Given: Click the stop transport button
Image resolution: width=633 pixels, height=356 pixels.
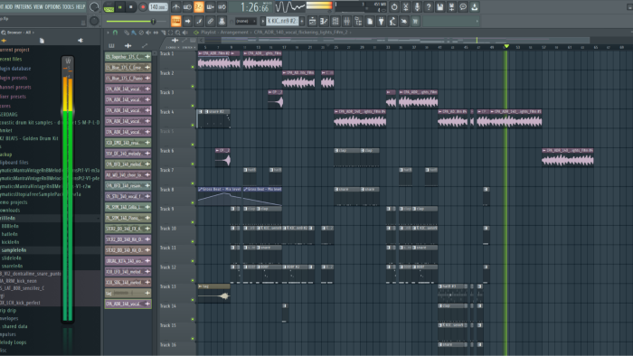Looking at the screenshot, I should click(x=131, y=7).
